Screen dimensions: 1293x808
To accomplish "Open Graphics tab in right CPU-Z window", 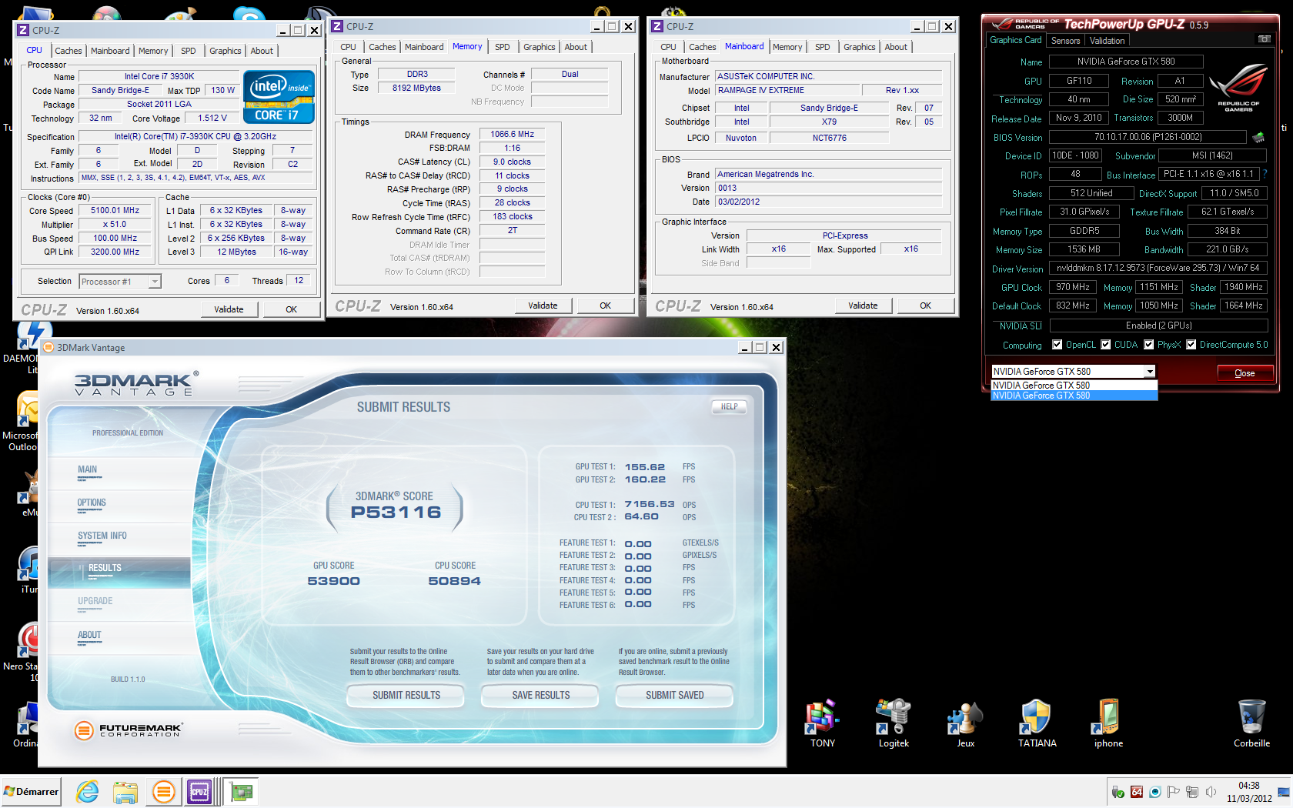I will point(859,47).
